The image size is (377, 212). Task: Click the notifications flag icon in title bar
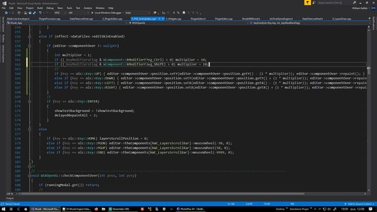pos(307,2)
